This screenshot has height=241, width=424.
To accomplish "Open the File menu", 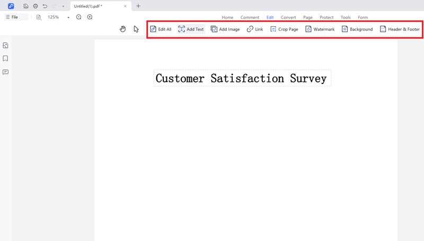I will (x=16, y=17).
